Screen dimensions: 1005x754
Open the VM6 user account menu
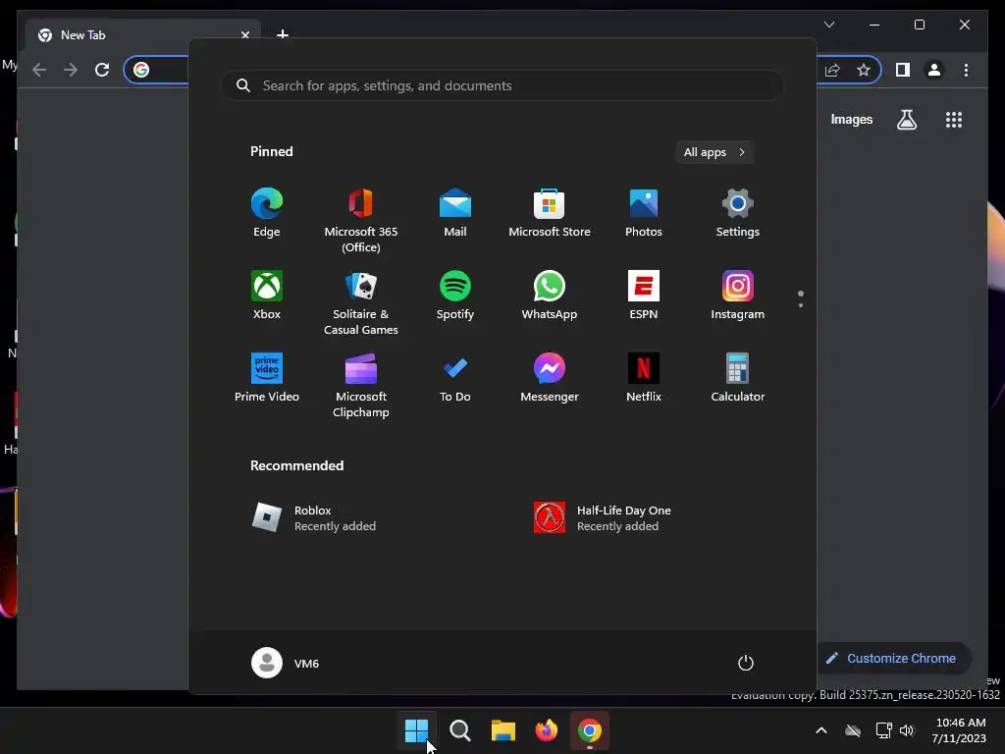(x=286, y=663)
